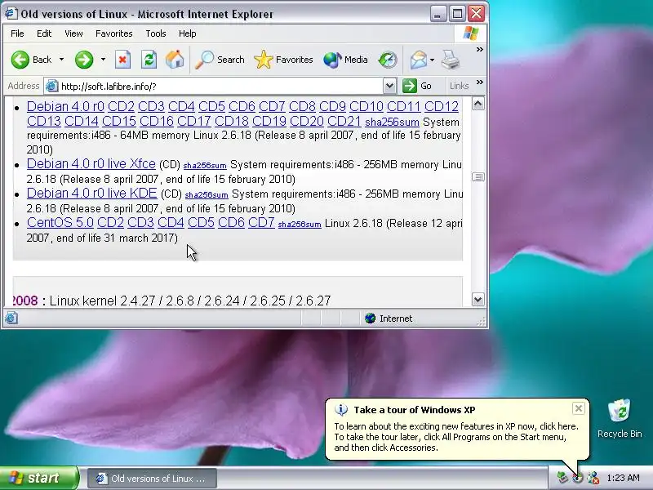Open the History clock icon
653x490 pixels.
[388, 60]
